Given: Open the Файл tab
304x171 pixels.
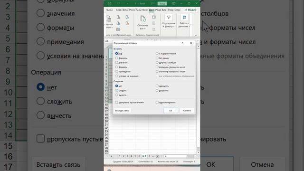Looking at the screenshot, I should pos(110,10).
